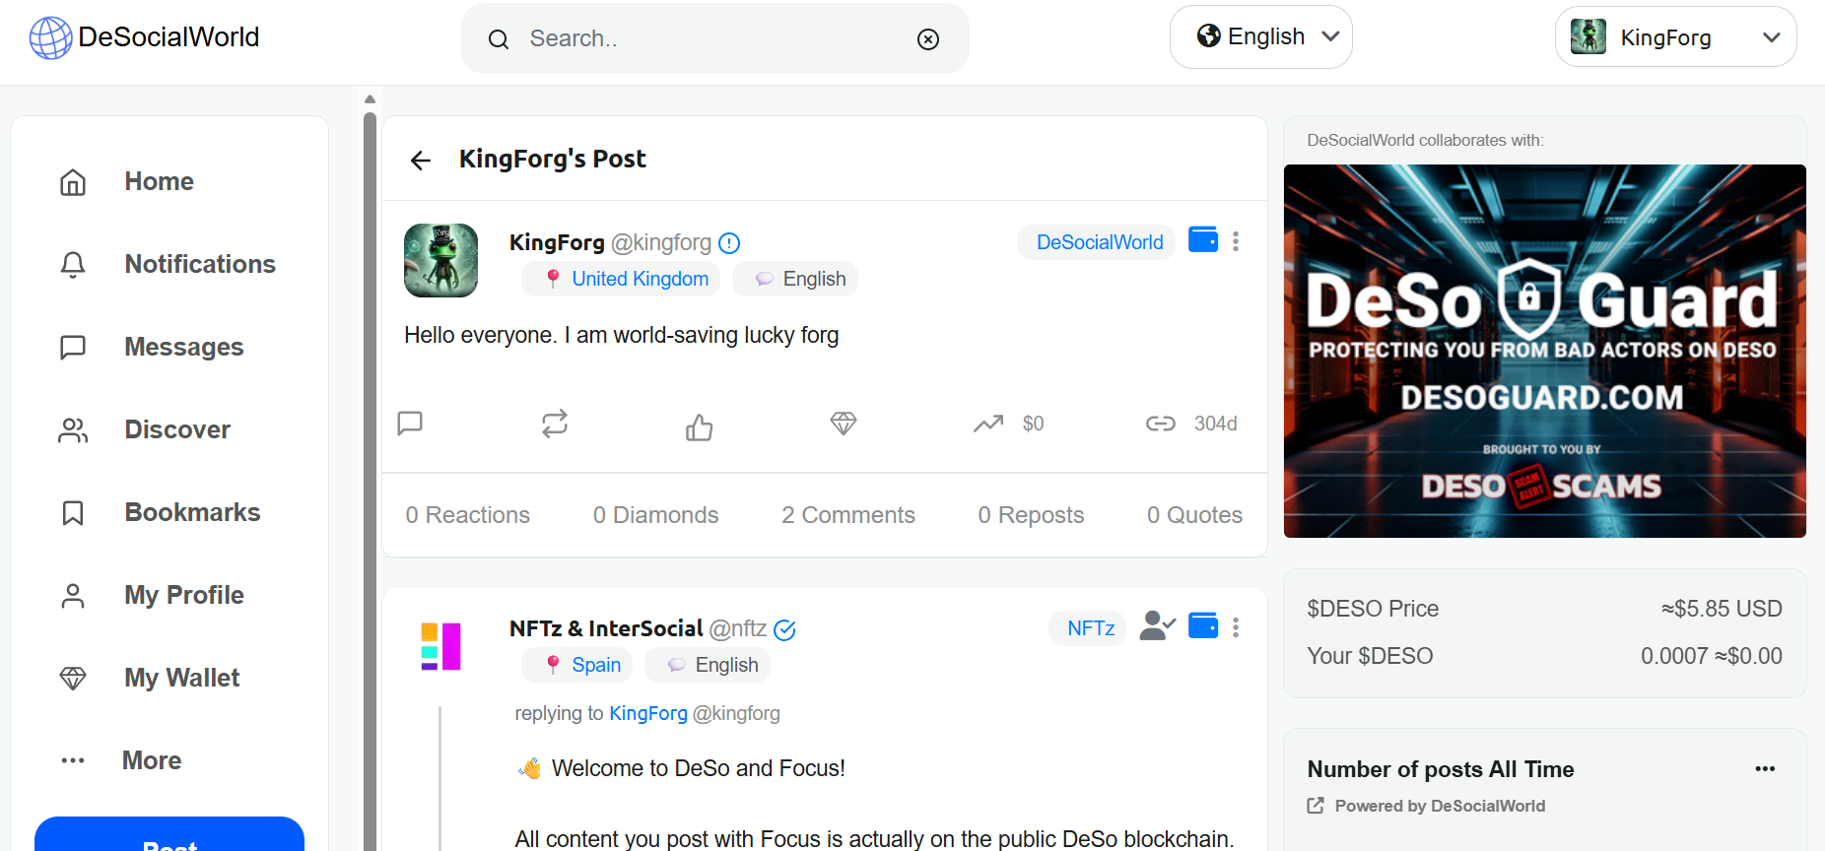Image resolution: width=1825 pixels, height=851 pixels.
Task: Click the wallet icon on NFTz reply
Action: pos(1203,625)
